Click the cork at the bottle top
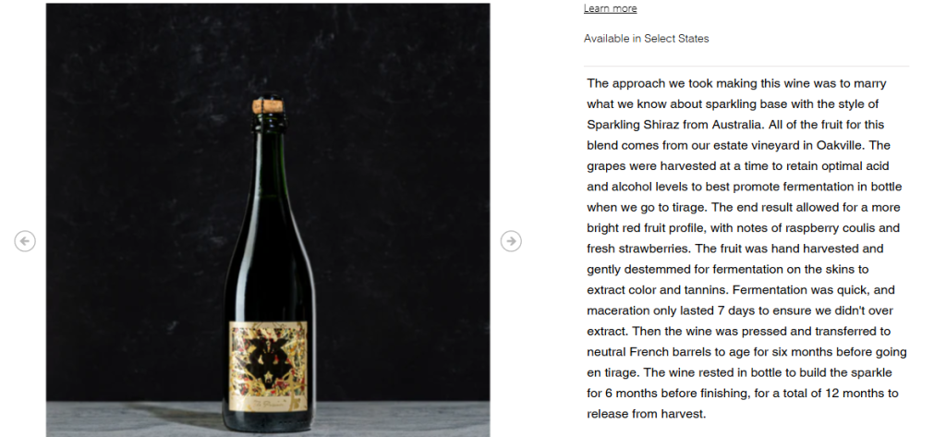The image size is (946, 437). [x=268, y=106]
